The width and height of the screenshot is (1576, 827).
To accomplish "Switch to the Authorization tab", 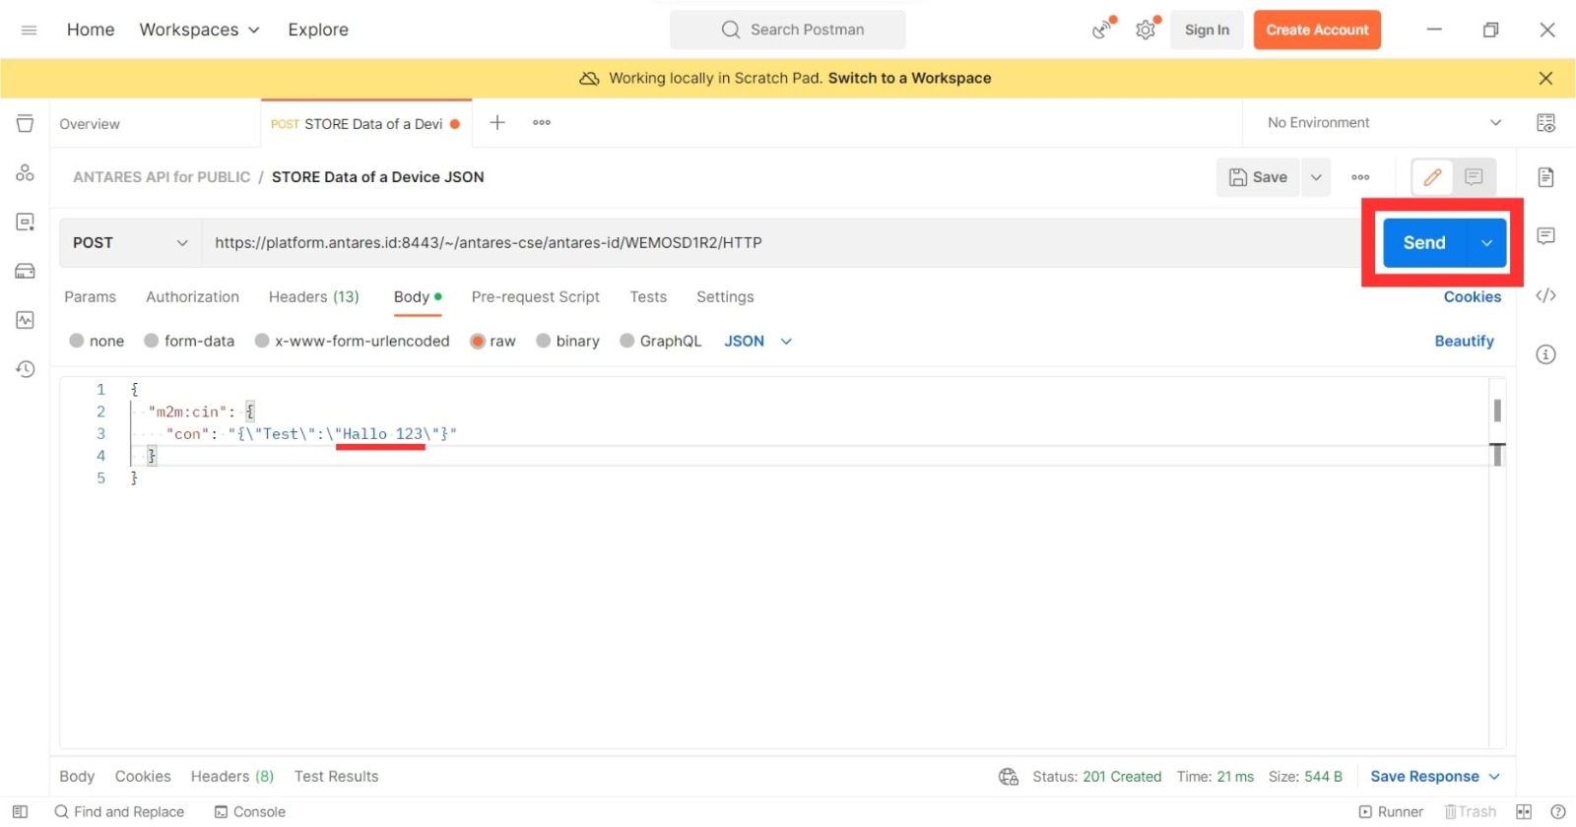I will pyautogui.click(x=192, y=297).
